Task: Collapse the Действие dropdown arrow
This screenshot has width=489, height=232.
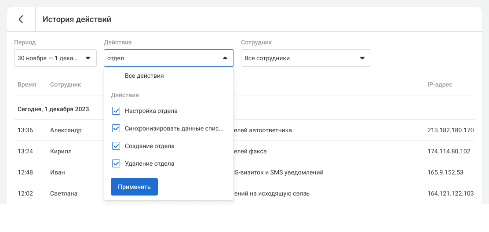Action: [225, 58]
